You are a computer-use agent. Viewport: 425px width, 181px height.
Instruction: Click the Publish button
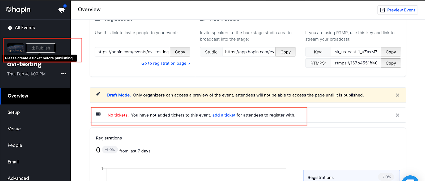[41, 48]
